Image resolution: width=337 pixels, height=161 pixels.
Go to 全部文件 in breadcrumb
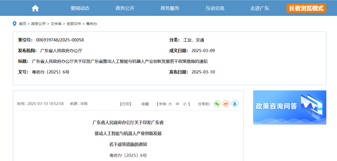pyautogui.click(x=74, y=24)
